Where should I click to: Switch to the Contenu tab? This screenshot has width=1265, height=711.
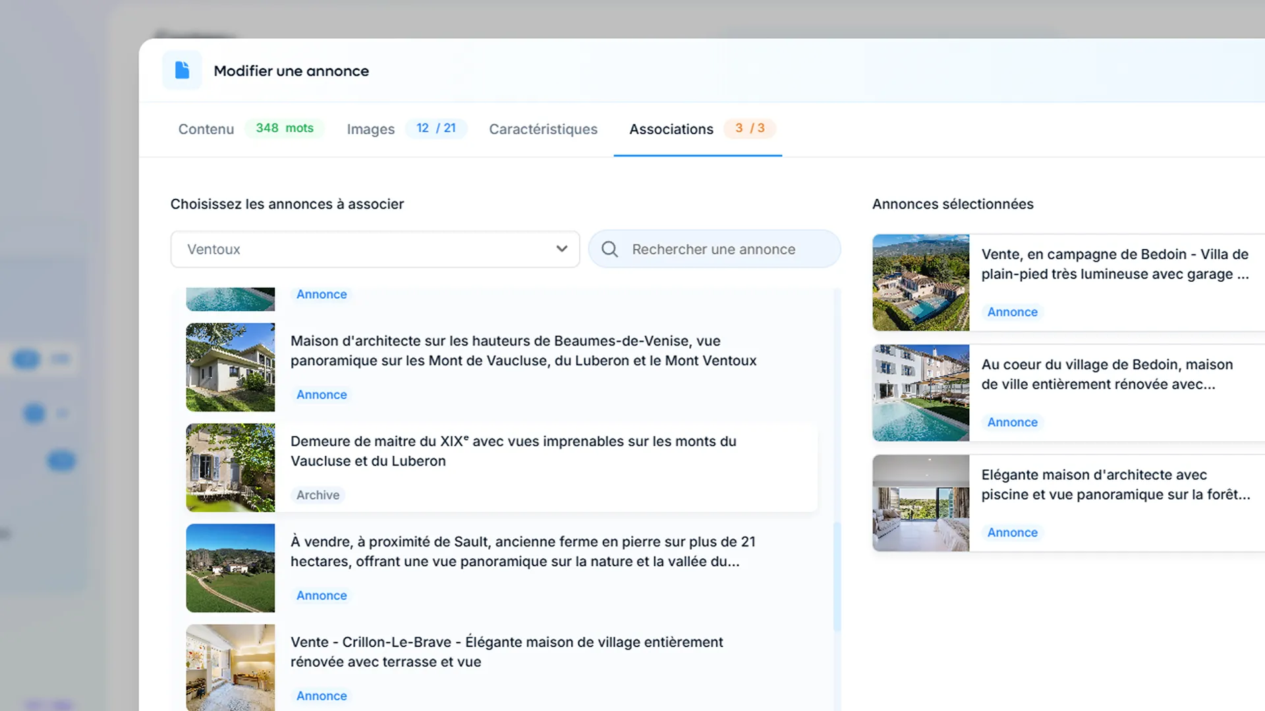(x=206, y=129)
